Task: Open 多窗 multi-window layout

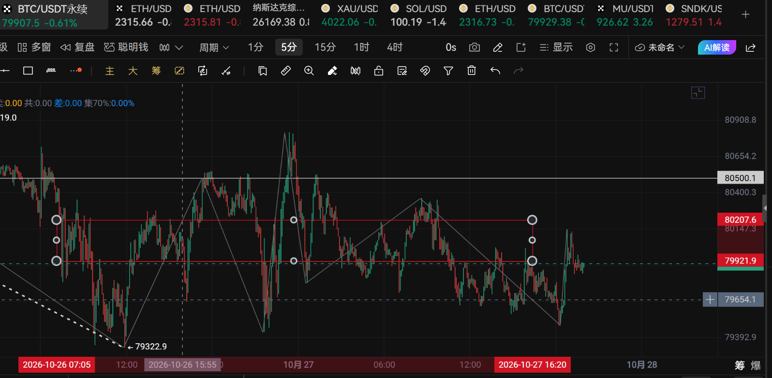Action: (x=34, y=47)
